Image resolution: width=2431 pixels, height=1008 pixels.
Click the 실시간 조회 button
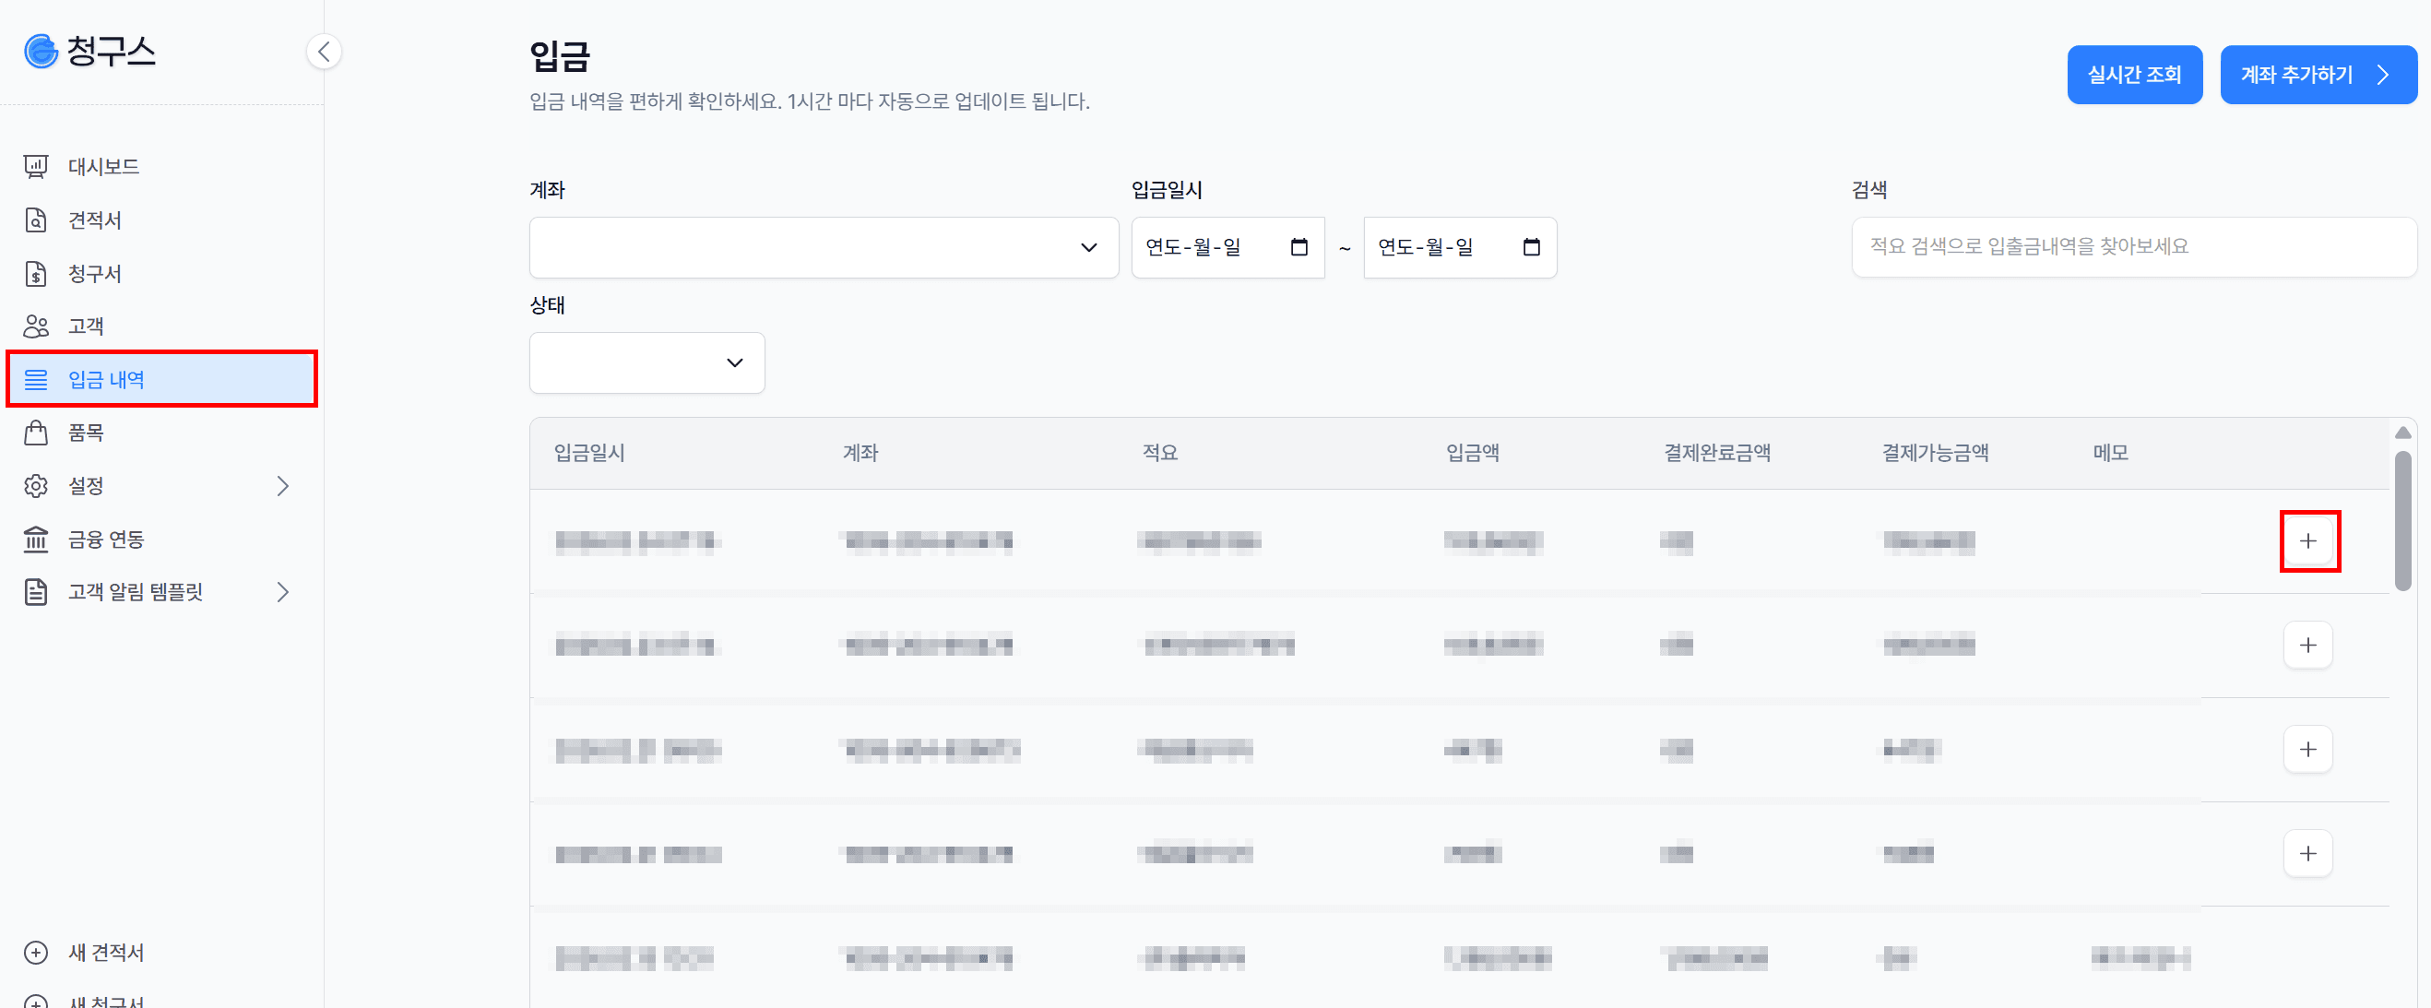click(2134, 75)
